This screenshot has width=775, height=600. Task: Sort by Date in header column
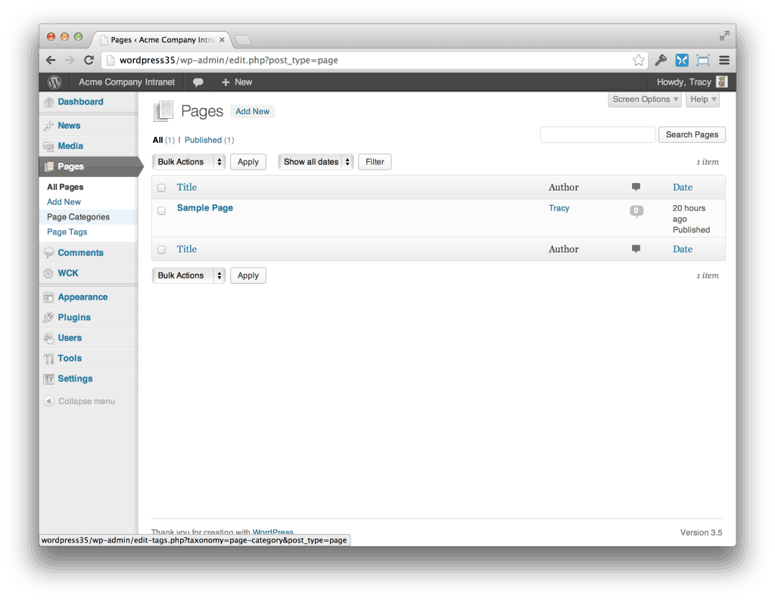click(683, 188)
